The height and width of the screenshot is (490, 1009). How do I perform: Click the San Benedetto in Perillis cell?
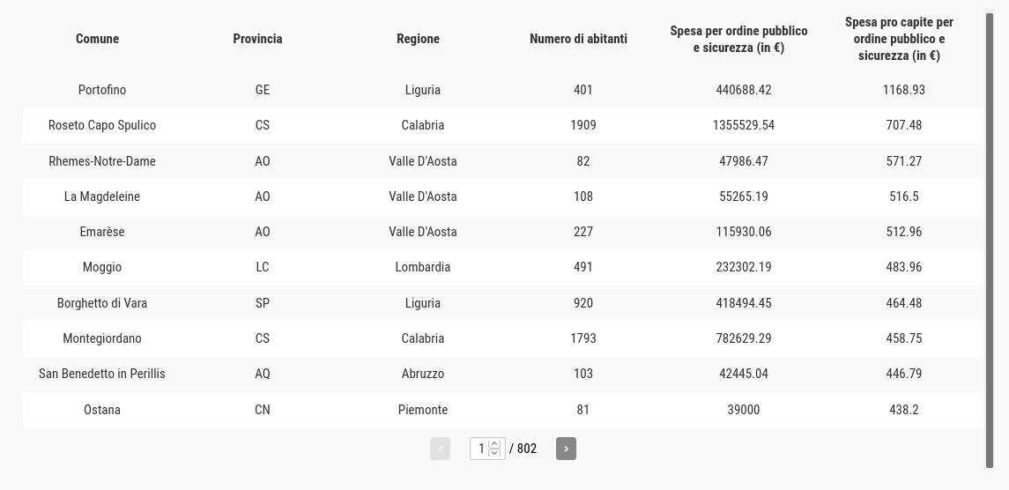[101, 374]
